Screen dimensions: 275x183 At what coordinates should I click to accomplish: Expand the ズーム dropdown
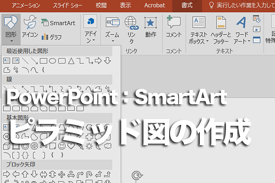click(x=112, y=29)
